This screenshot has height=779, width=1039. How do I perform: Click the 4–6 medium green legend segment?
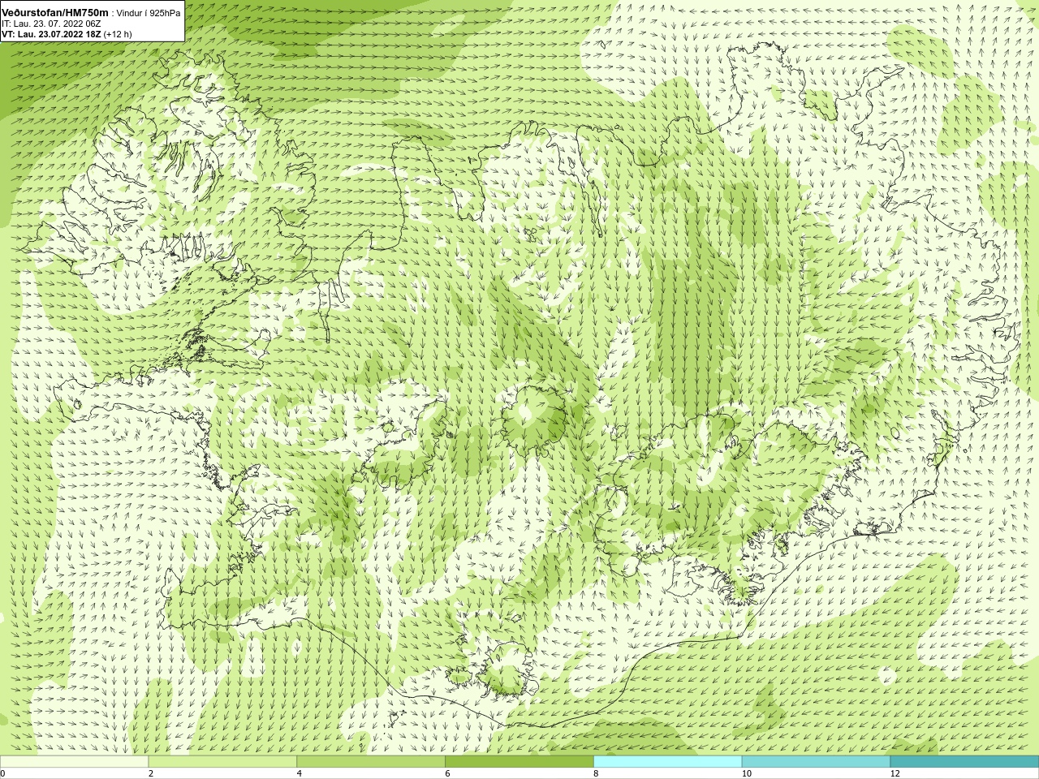(371, 761)
